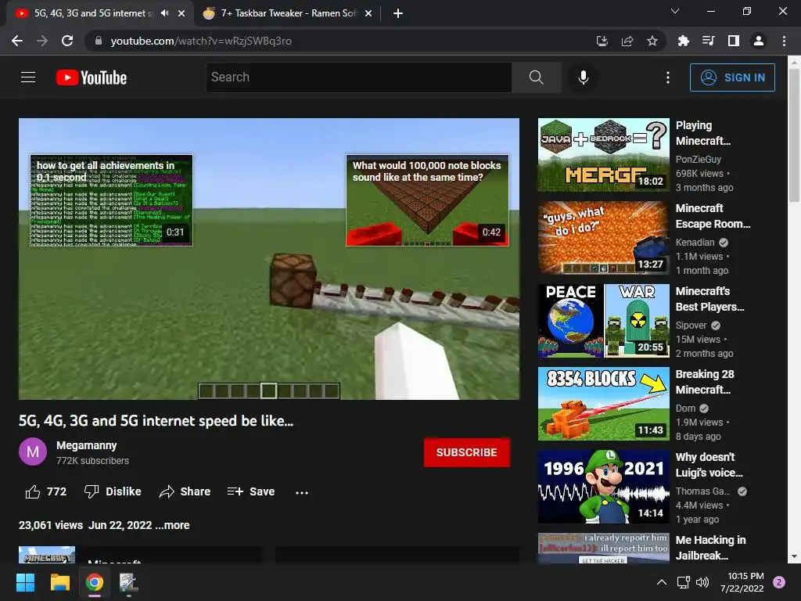Dislike the video
This screenshot has width=801, height=601.
(x=113, y=491)
